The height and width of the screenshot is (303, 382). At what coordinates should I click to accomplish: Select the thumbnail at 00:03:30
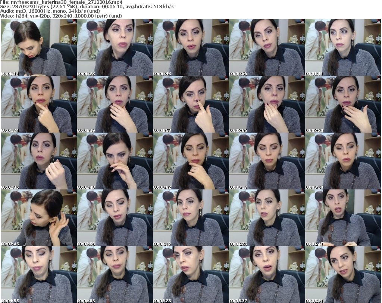[343, 161]
